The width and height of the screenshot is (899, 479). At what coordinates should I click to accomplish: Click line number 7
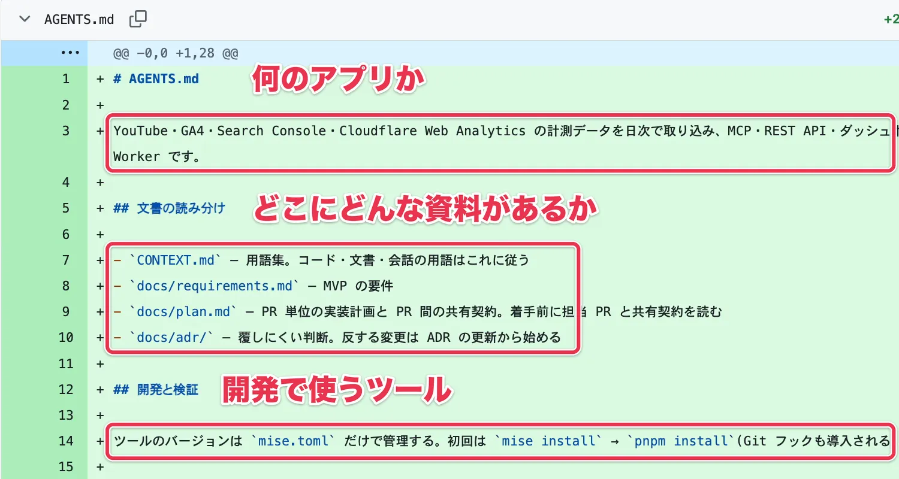click(66, 260)
